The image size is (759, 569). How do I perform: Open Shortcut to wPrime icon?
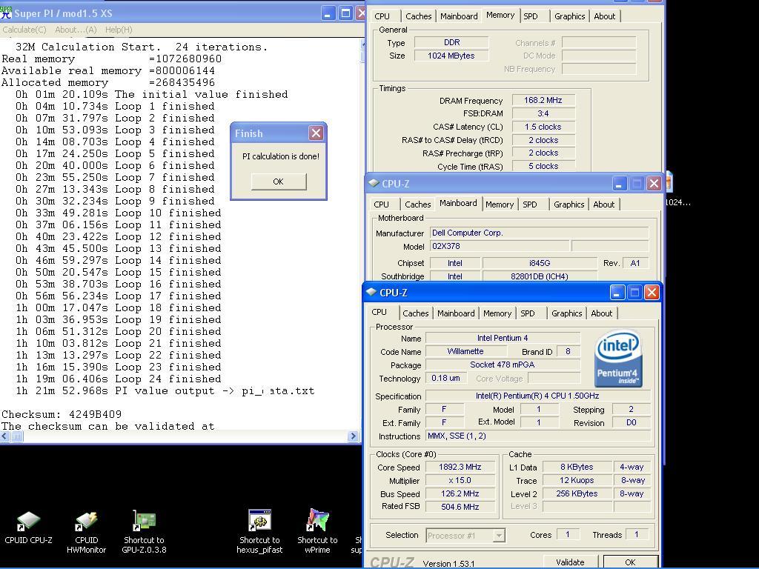317,531
